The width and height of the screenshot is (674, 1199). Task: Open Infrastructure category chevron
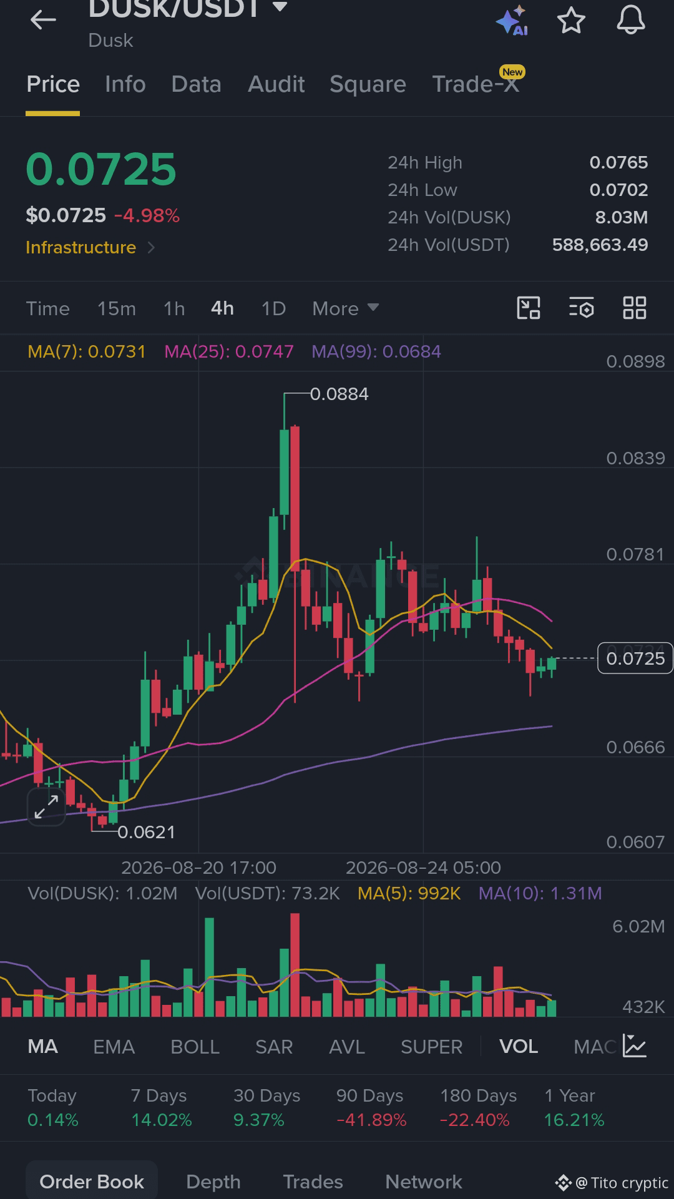click(x=151, y=248)
